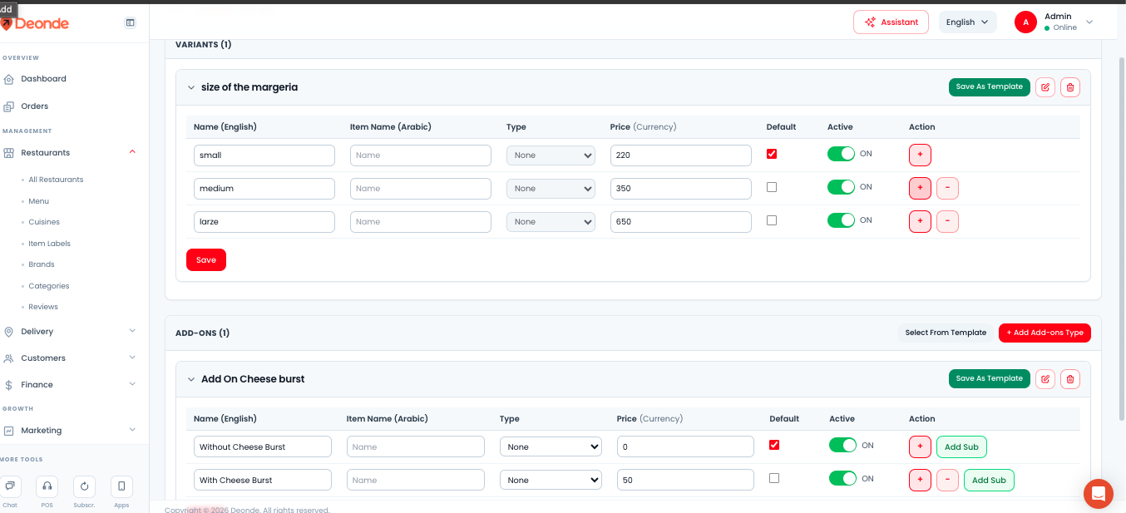Edit the 'size of the margeria' variant
The image size is (1126, 513).
tap(1045, 87)
